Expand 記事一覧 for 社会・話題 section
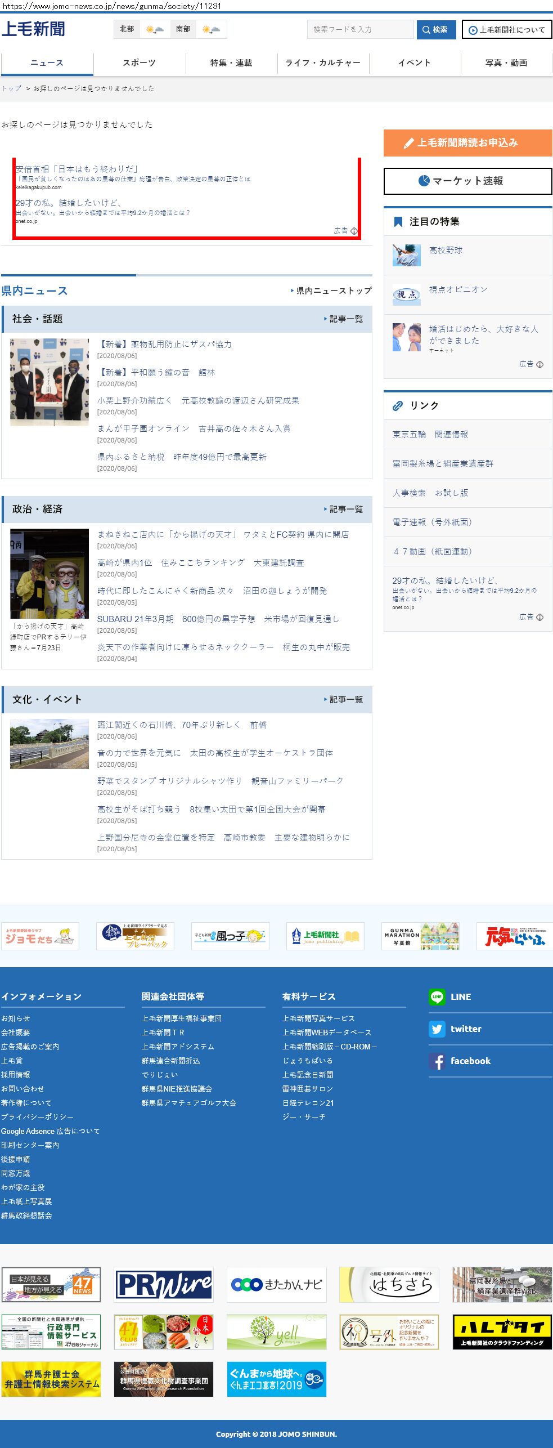Image resolution: width=553 pixels, height=1448 pixels. click(344, 319)
